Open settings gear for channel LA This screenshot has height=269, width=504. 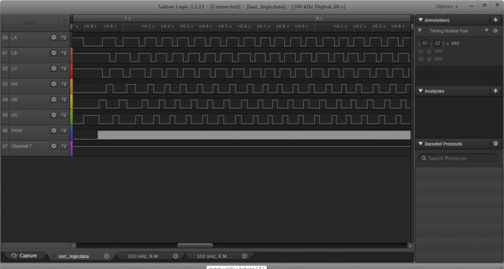[x=54, y=38]
